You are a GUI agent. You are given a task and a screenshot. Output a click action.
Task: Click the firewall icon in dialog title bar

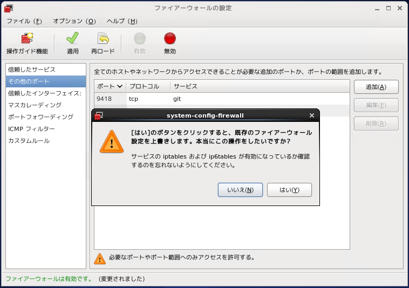99,115
